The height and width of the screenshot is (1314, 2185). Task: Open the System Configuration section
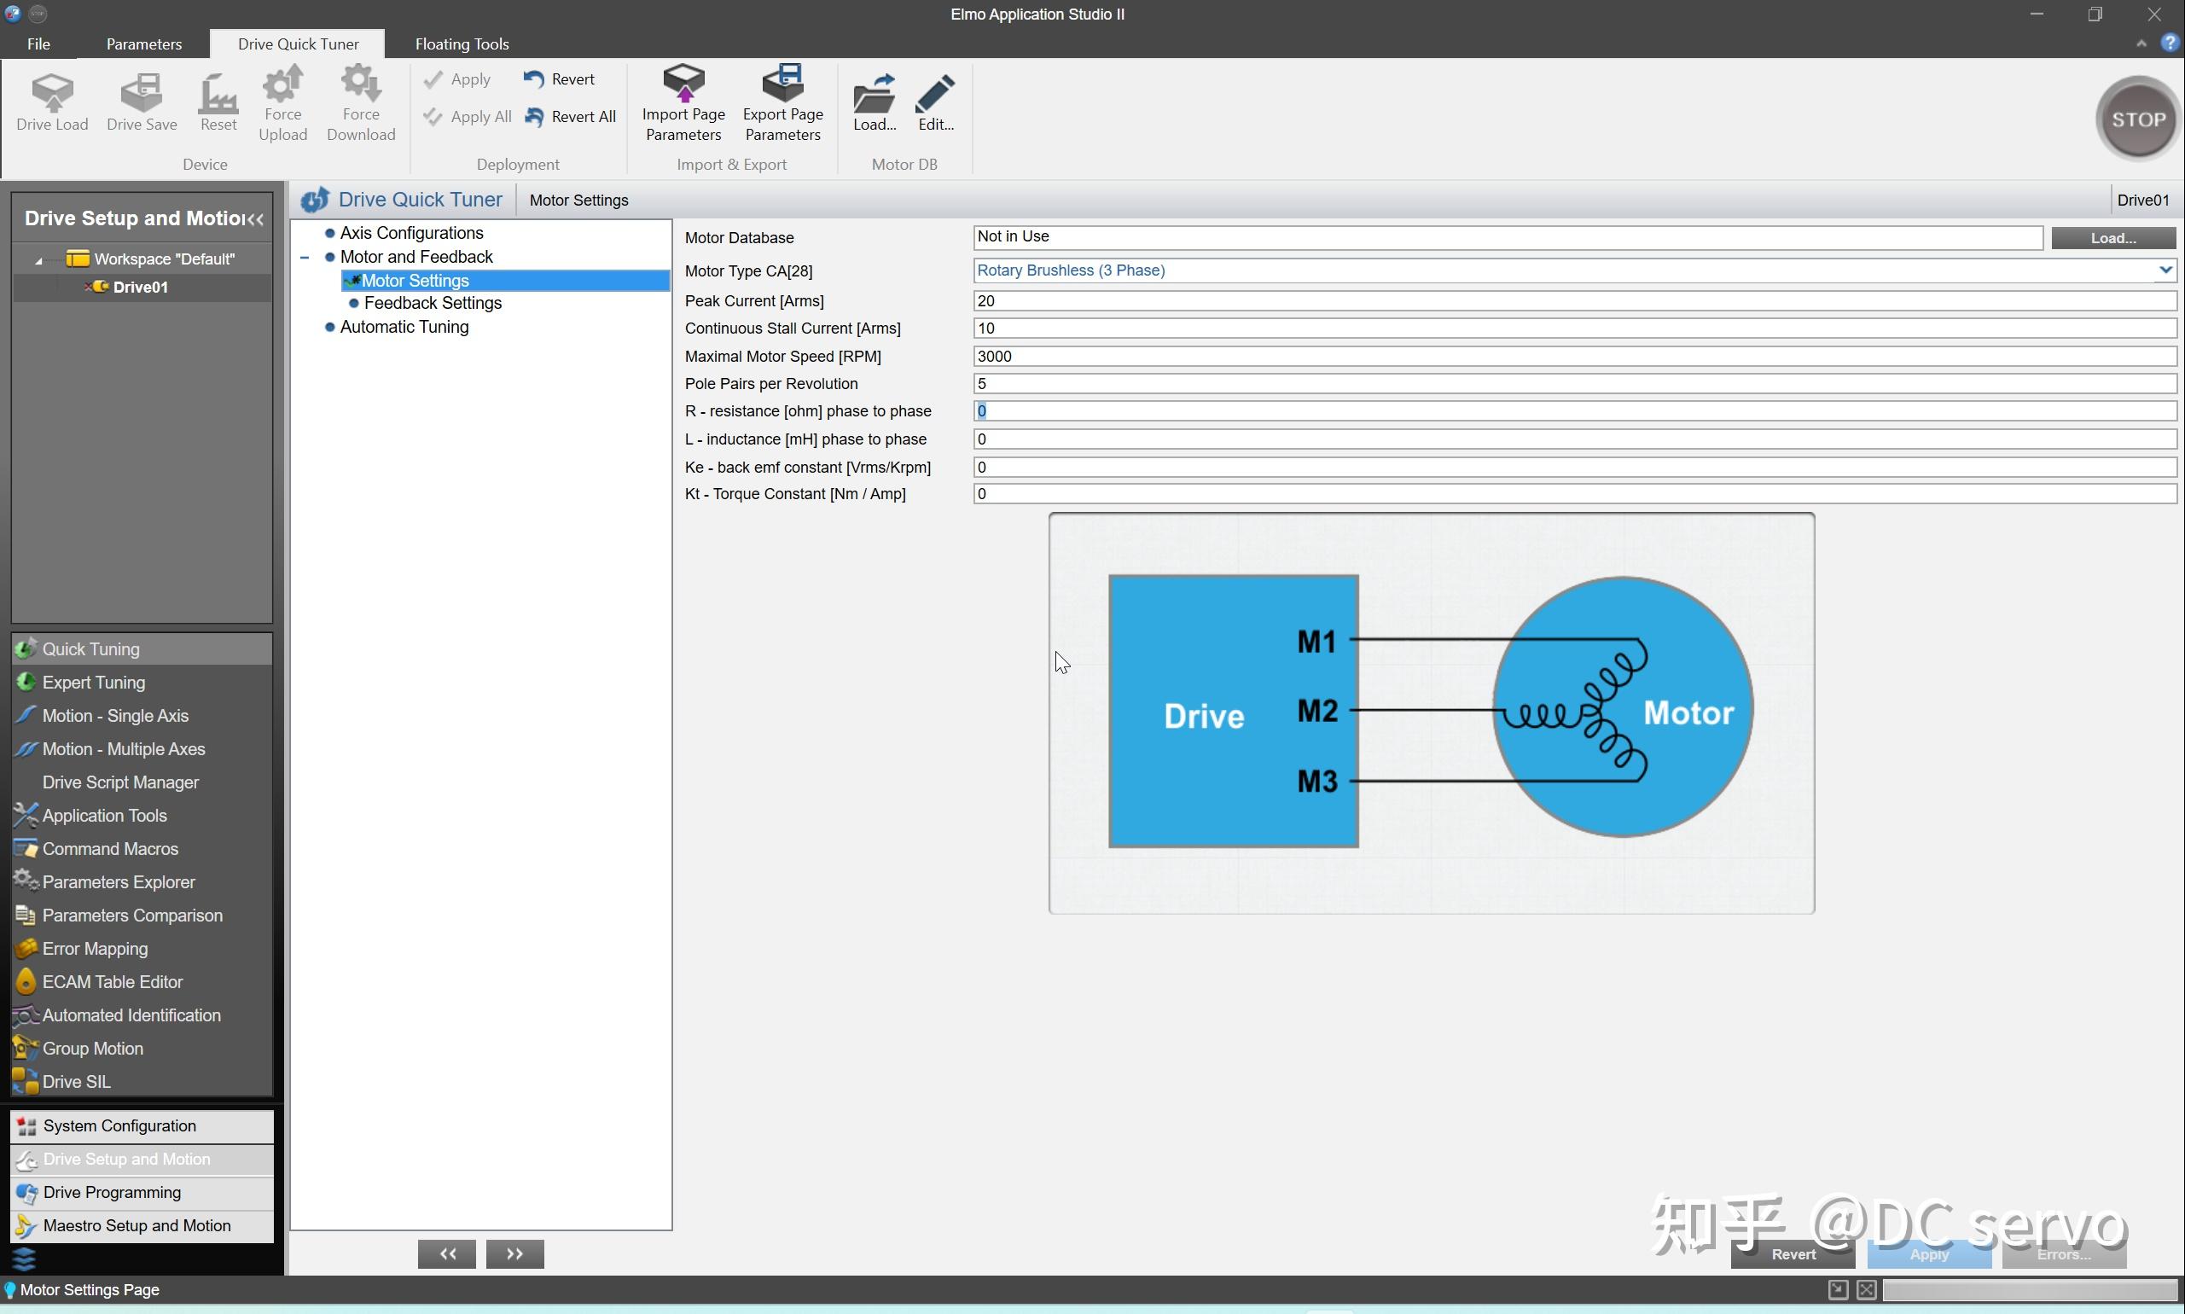(x=119, y=1126)
